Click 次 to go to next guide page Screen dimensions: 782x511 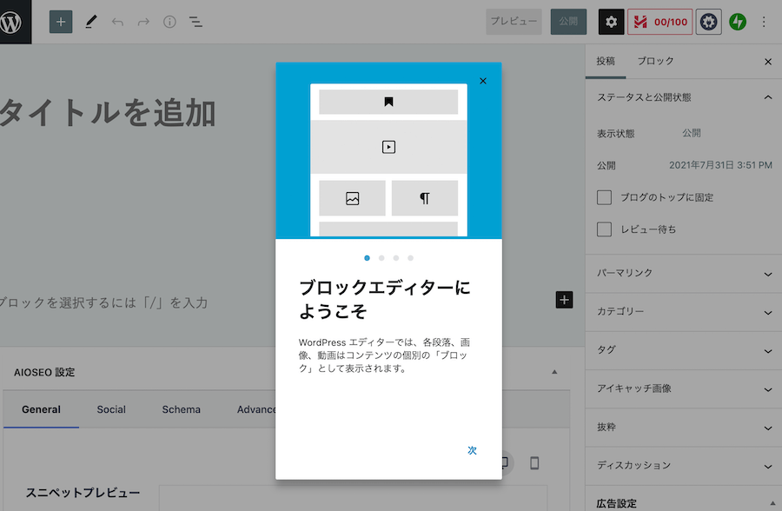472,450
